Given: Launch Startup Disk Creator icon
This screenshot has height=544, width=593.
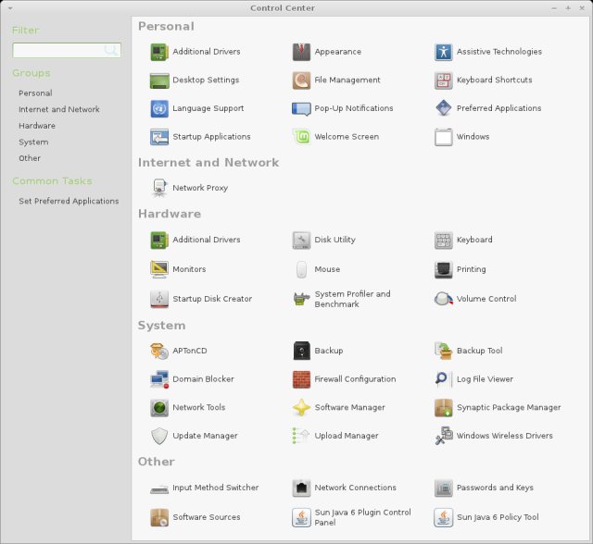Looking at the screenshot, I should 159,299.
